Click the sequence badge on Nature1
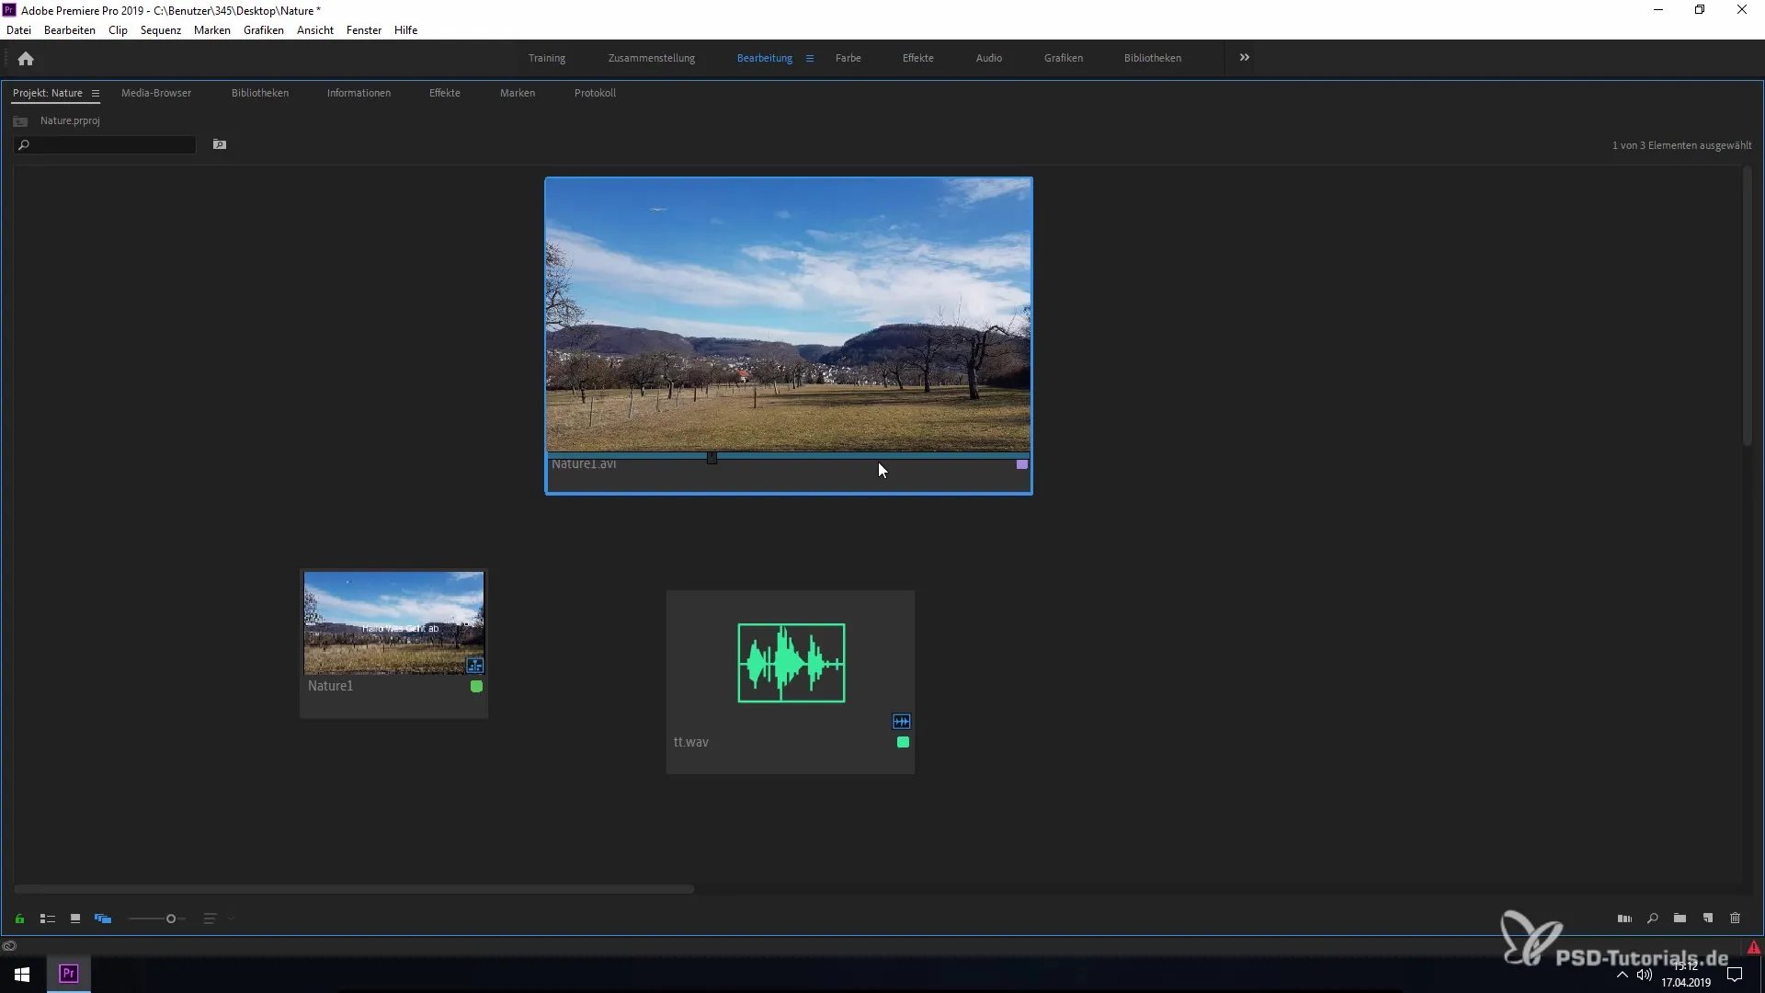The height and width of the screenshot is (993, 1765). click(475, 665)
